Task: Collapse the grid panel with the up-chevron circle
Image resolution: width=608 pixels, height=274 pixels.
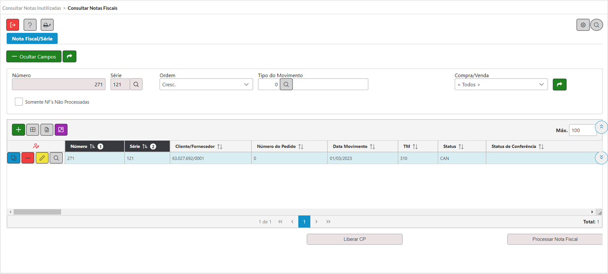Action: pyautogui.click(x=601, y=127)
